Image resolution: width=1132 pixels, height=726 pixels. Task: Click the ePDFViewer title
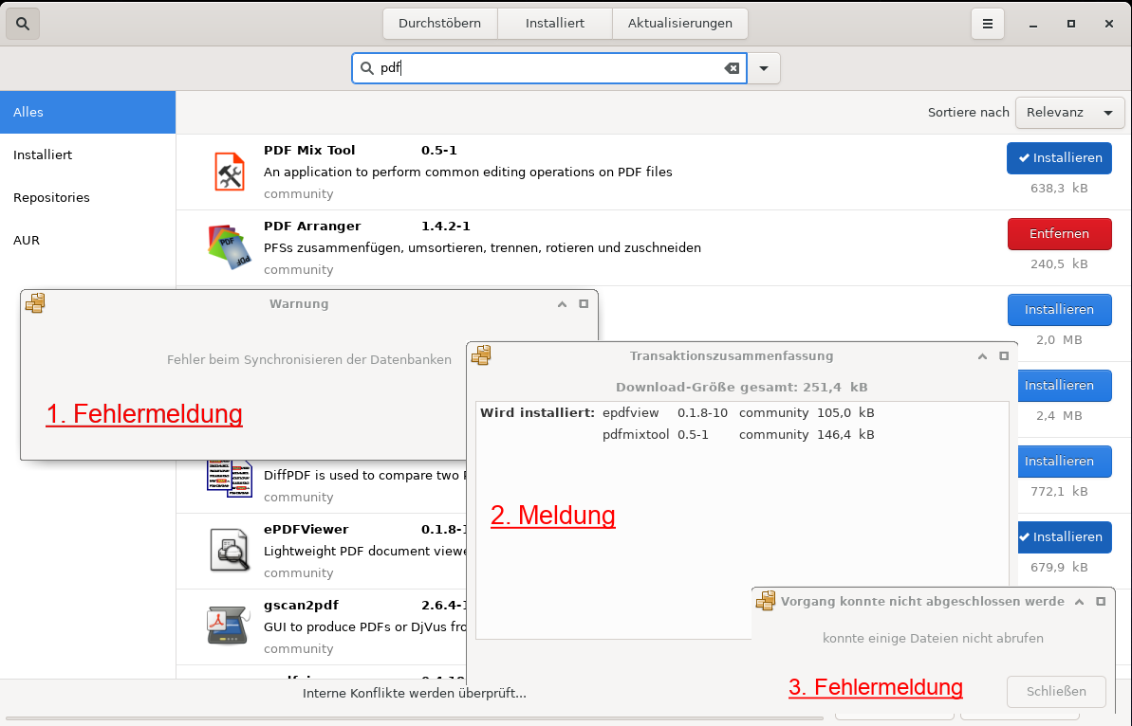point(306,529)
